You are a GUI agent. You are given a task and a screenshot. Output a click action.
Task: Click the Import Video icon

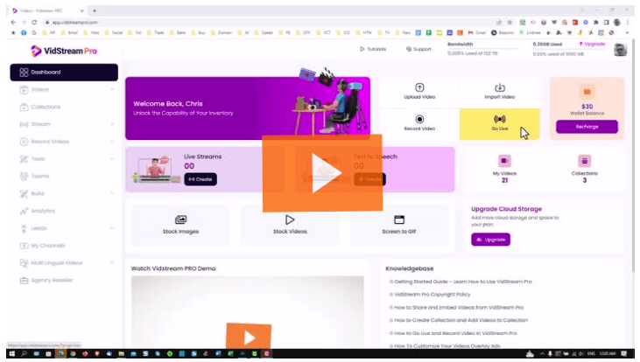pos(500,87)
